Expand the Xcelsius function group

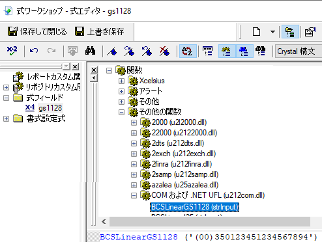(121, 81)
